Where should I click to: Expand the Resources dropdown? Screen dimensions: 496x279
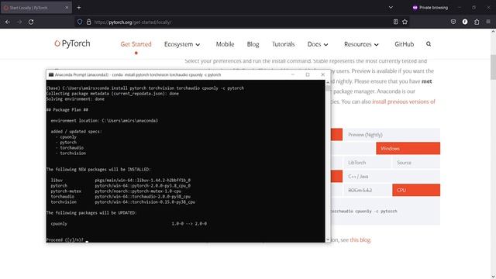click(361, 44)
